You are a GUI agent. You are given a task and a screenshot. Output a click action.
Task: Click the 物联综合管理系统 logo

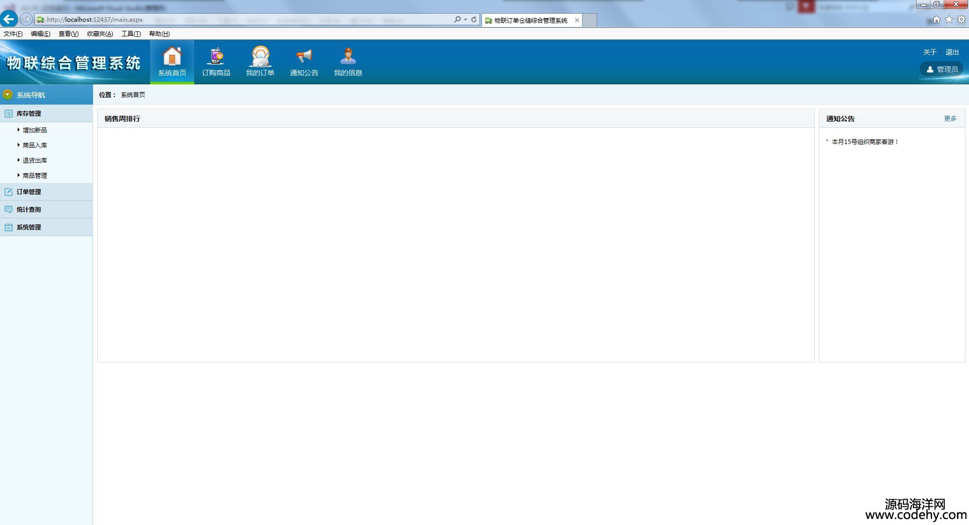click(74, 63)
